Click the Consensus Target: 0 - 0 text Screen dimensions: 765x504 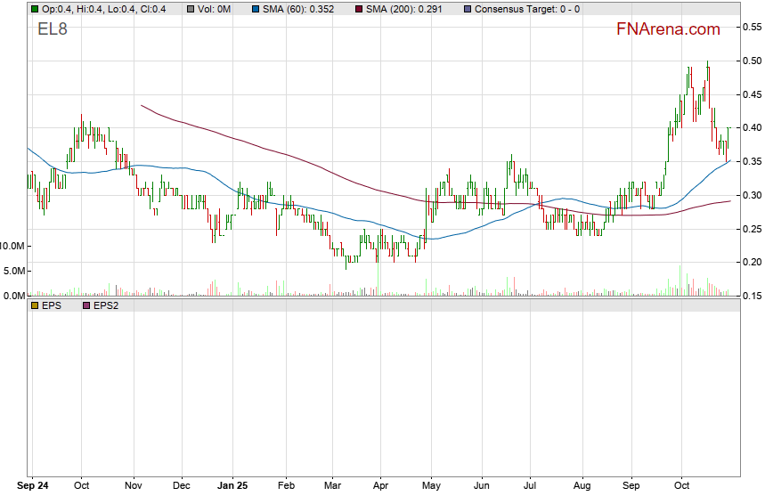(x=527, y=9)
